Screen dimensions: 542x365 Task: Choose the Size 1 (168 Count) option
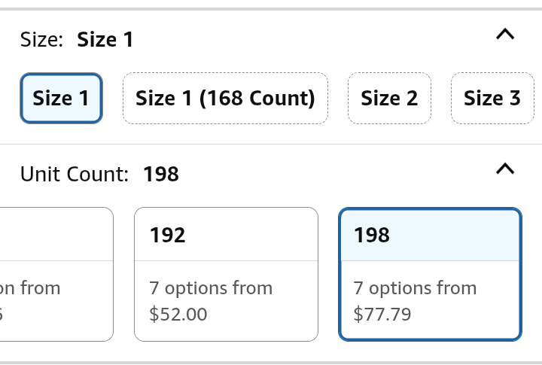pos(225,98)
